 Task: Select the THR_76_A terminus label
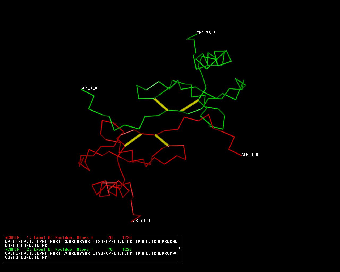(141, 220)
